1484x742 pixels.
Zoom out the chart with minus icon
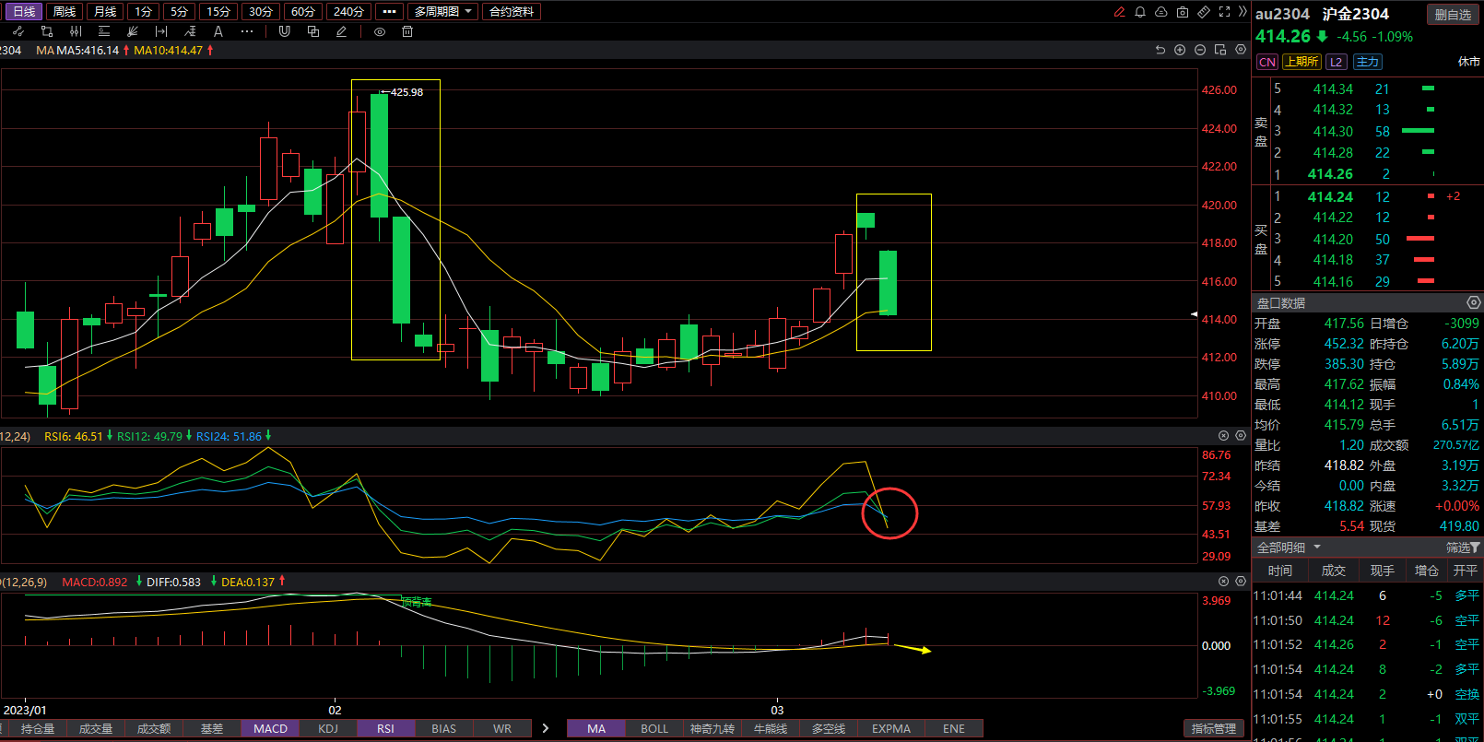(x=1200, y=50)
